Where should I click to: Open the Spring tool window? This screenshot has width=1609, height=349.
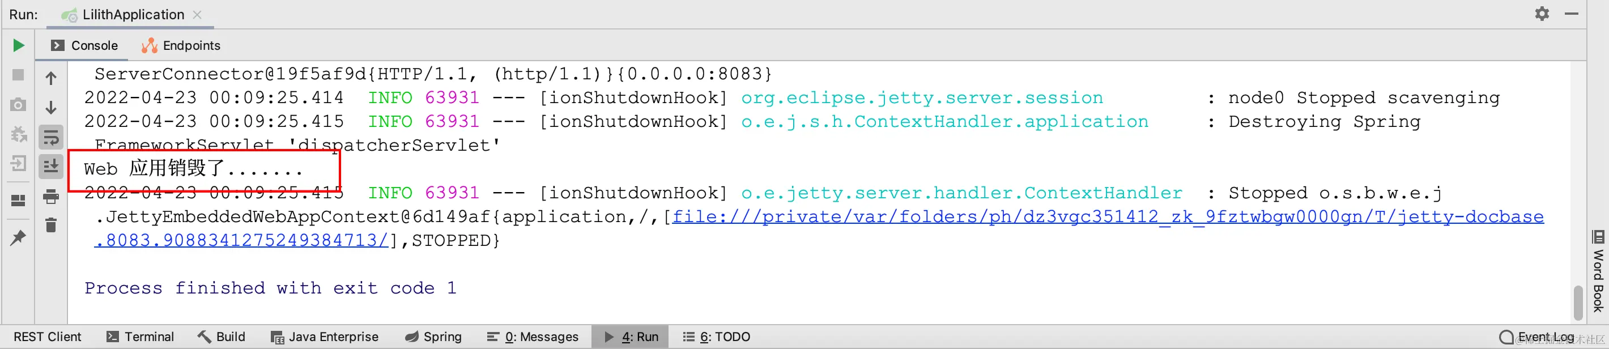pos(433,337)
